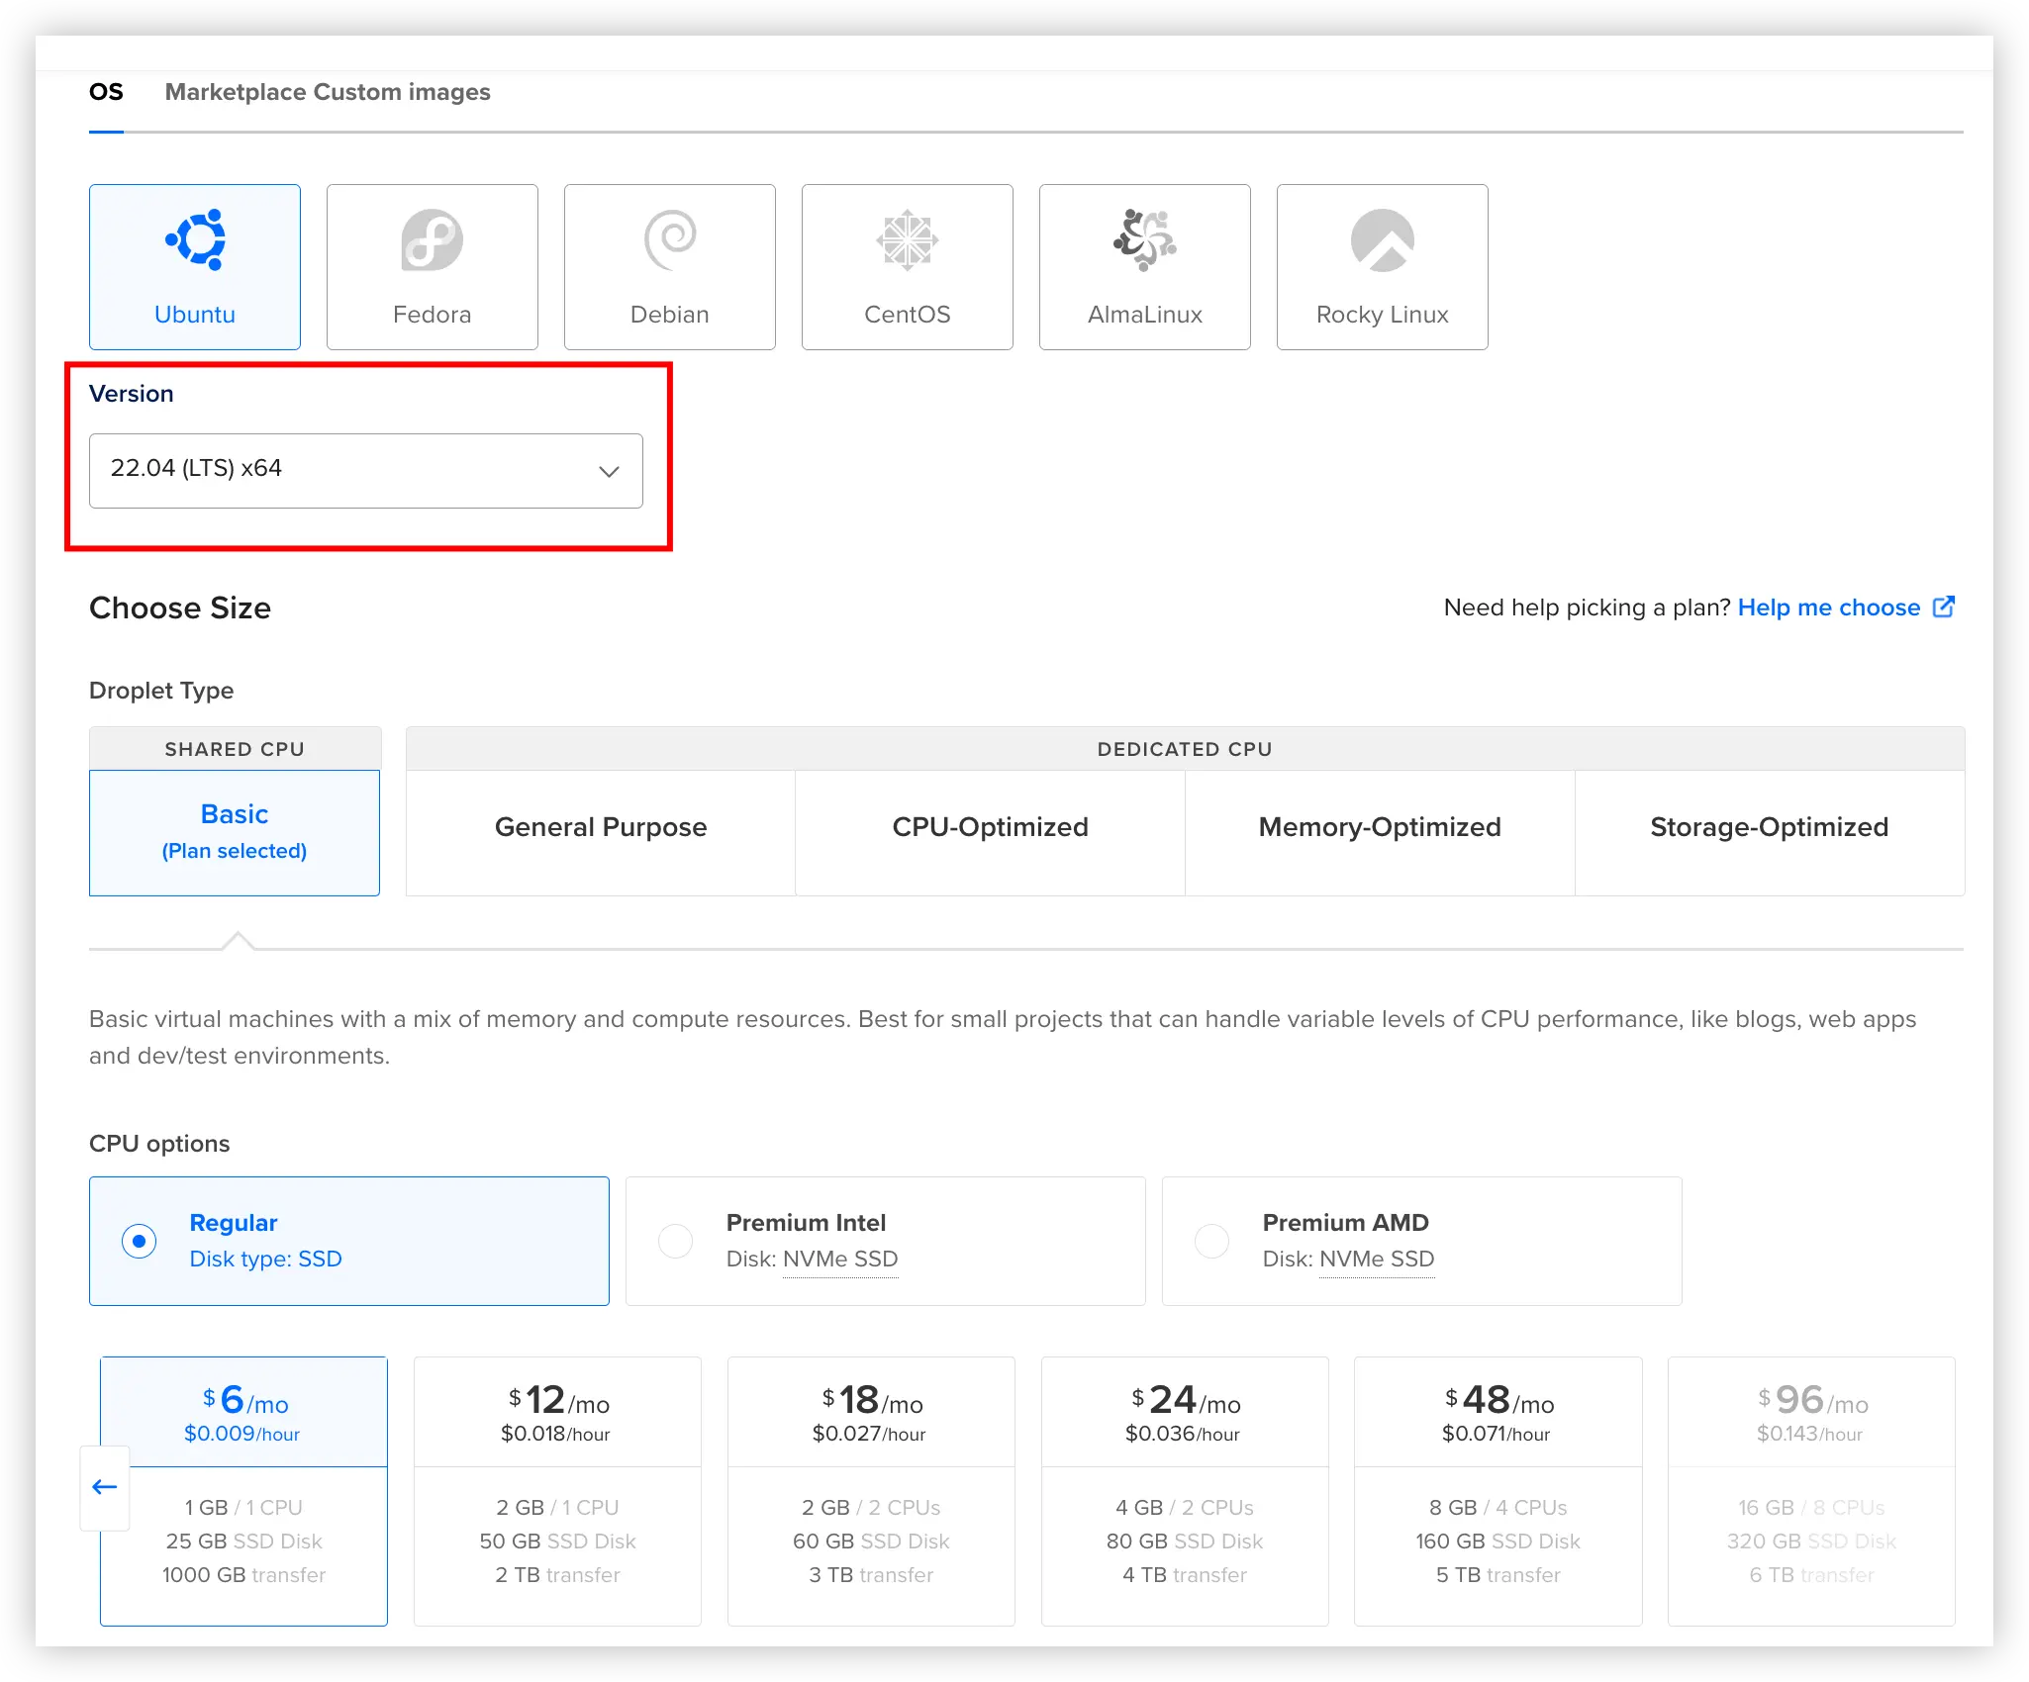The height and width of the screenshot is (1682, 2029).
Task: Select the $12/mo plan card
Action: tap(557, 1491)
